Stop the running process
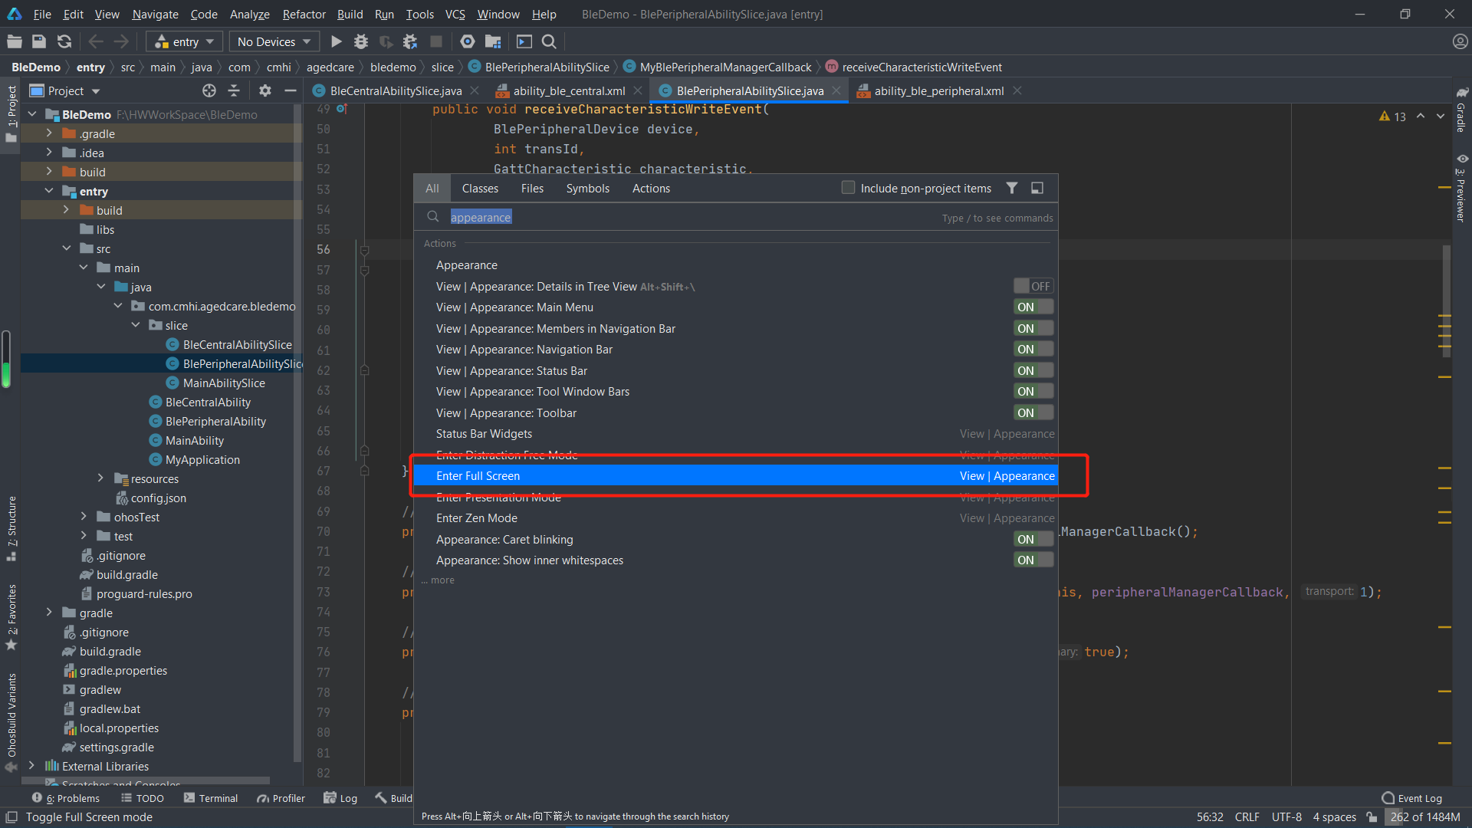1472x828 pixels. click(x=436, y=41)
